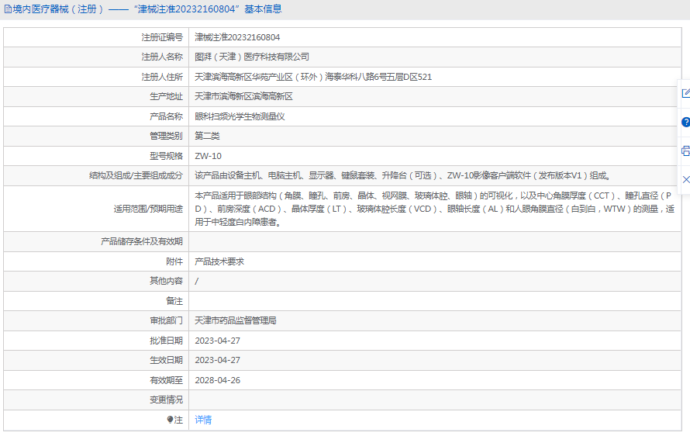The width and height of the screenshot is (690, 436).
Task: Click the 结构及组成/主要组成成分 label
Action: [136, 176]
